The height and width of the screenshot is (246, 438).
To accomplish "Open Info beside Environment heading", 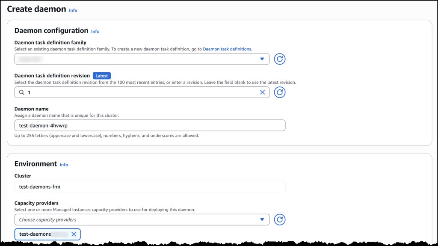I will click(64, 165).
